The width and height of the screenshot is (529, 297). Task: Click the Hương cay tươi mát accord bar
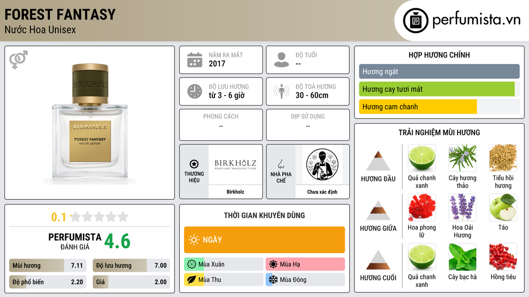tap(439, 89)
